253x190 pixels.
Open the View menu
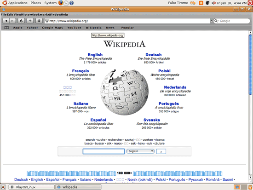[17, 15]
